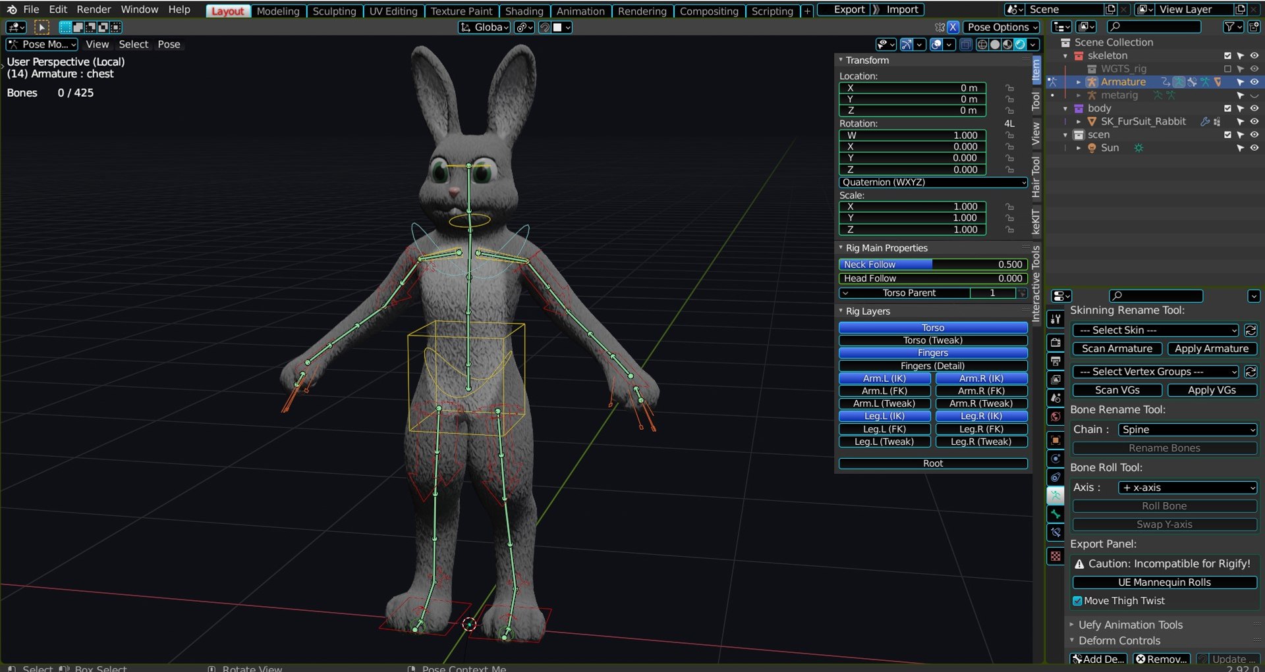1265x672 pixels.
Task: Open the Select Skin dropdown
Action: (1156, 330)
